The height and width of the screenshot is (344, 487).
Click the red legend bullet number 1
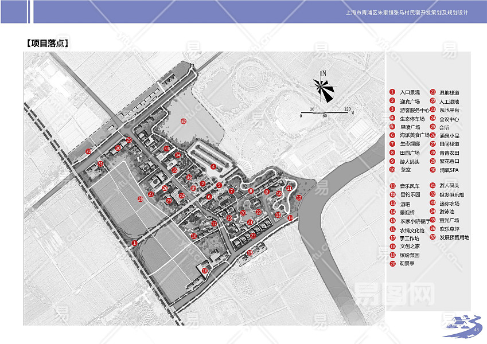tap(392, 92)
